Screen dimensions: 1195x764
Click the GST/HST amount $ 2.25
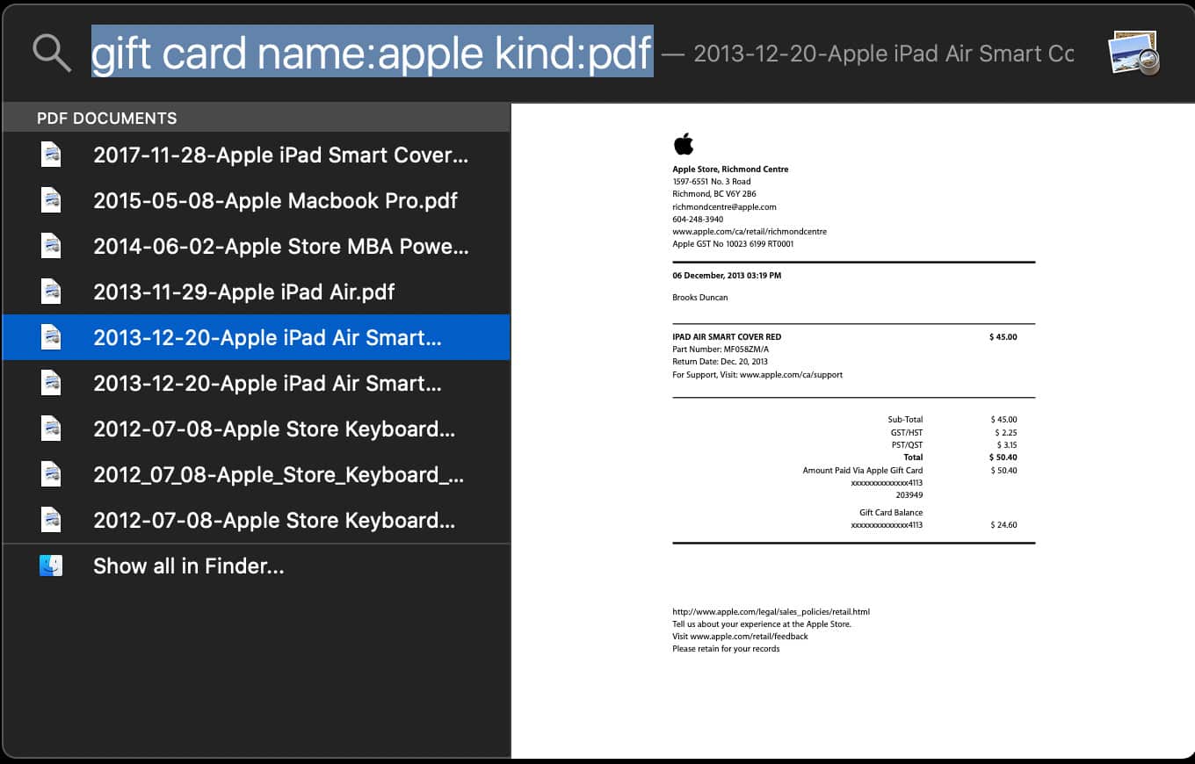pyautogui.click(x=1005, y=432)
